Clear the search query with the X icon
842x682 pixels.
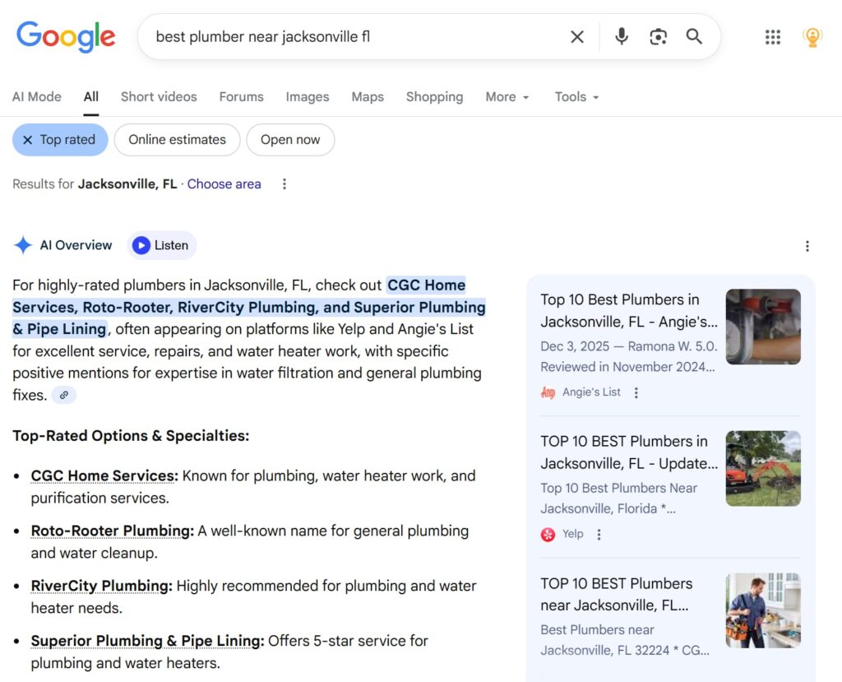click(x=577, y=36)
